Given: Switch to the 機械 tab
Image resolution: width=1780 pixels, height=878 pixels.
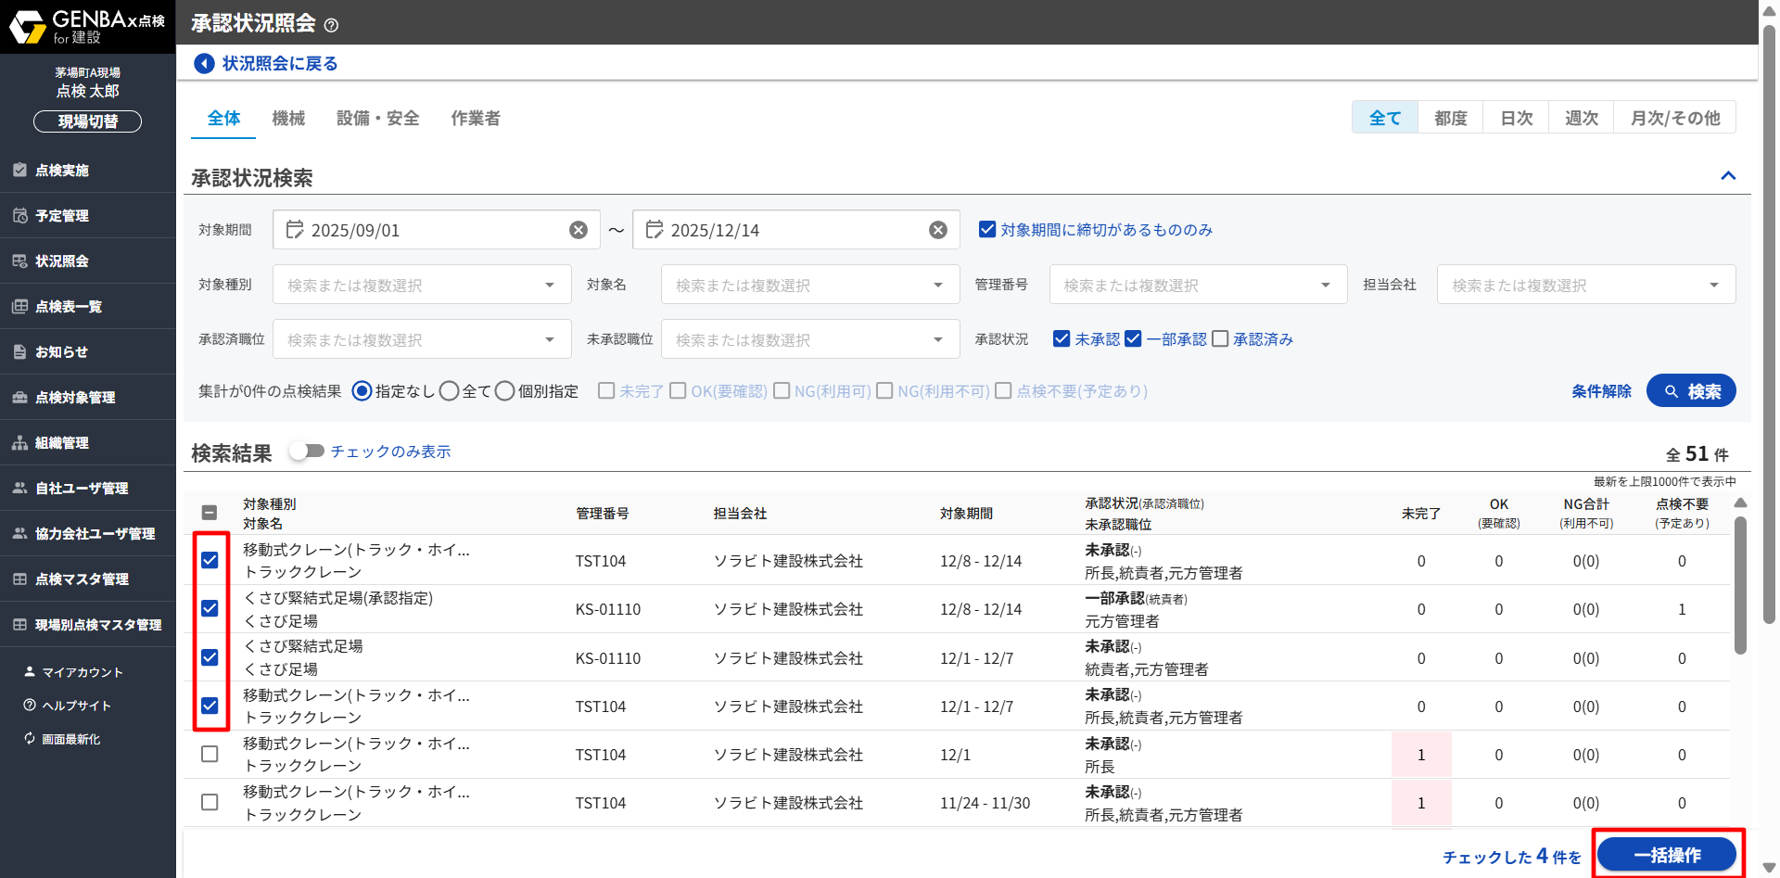Looking at the screenshot, I should (x=288, y=119).
